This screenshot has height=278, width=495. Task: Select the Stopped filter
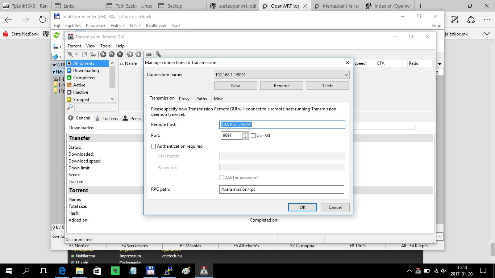tap(87, 99)
